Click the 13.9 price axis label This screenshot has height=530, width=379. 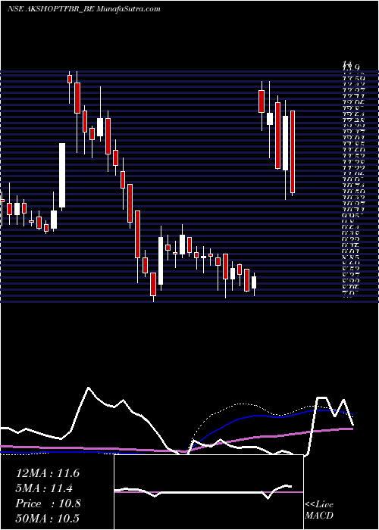[352, 68]
